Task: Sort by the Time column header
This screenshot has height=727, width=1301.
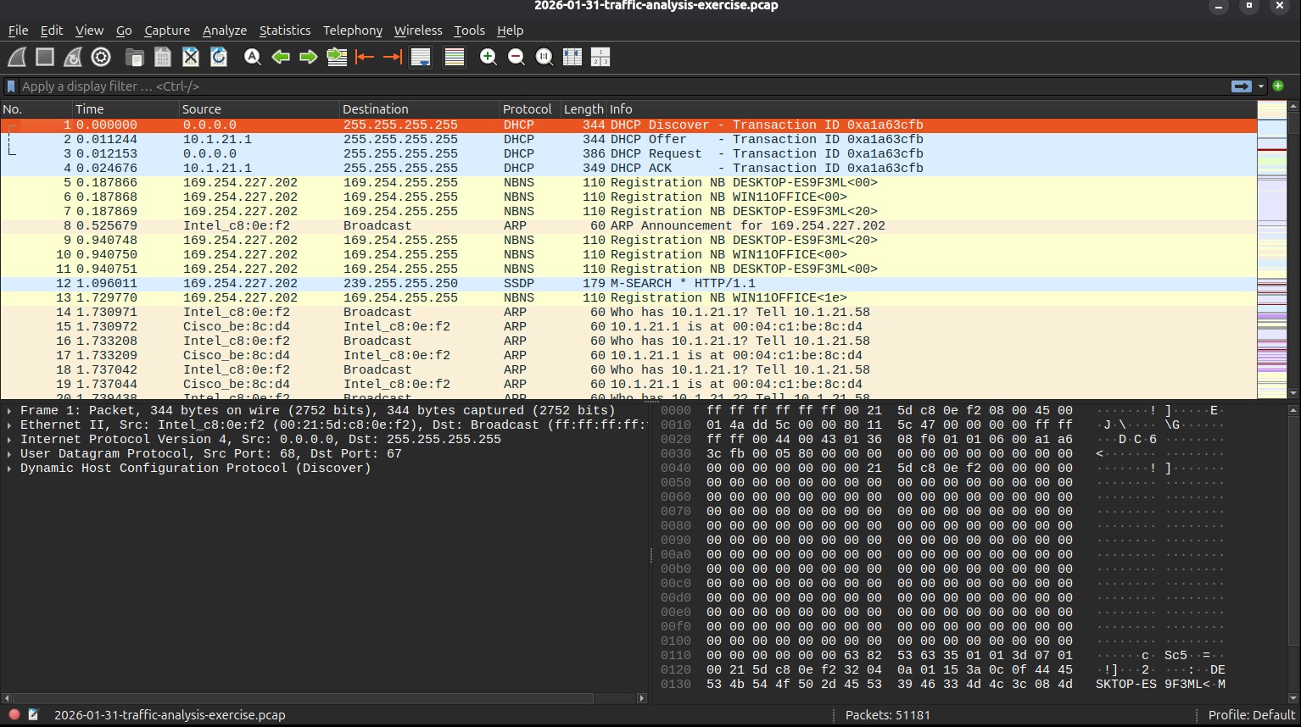Action: [126, 109]
